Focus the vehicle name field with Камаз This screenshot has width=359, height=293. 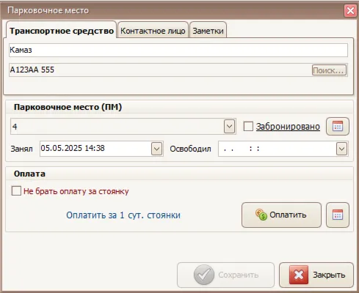click(x=178, y=50)
